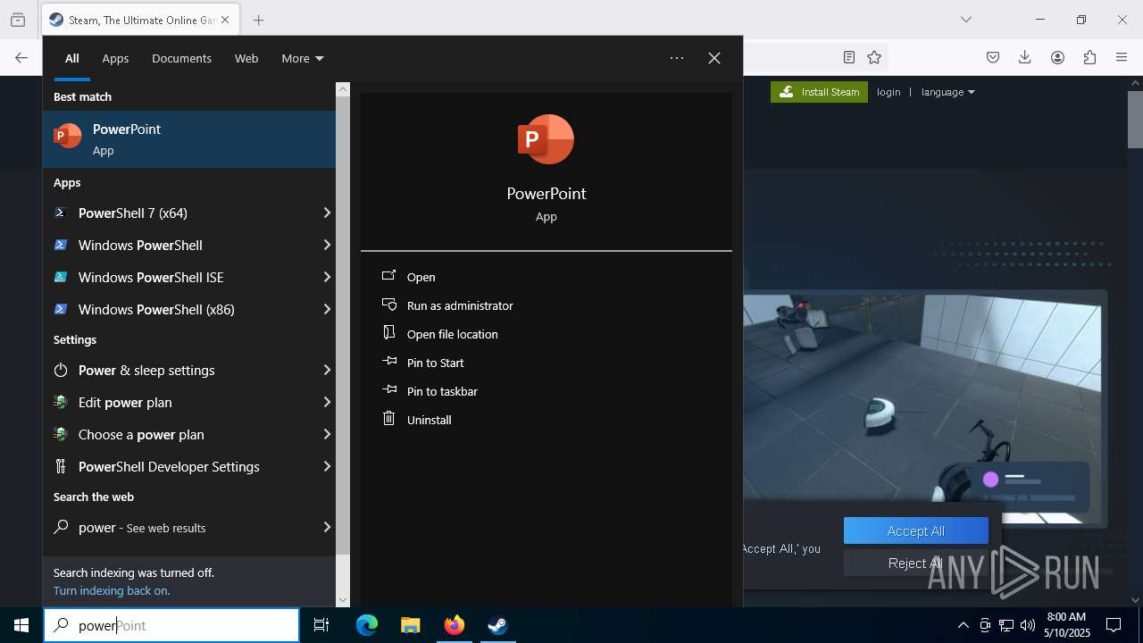This screenshot has height=643, width=1143.
Task: Choose Open in PowerPoint actions
Action: 546,277
